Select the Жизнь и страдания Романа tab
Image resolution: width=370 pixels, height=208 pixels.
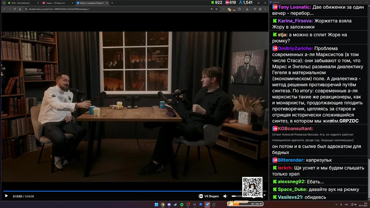tap(92, 3)
